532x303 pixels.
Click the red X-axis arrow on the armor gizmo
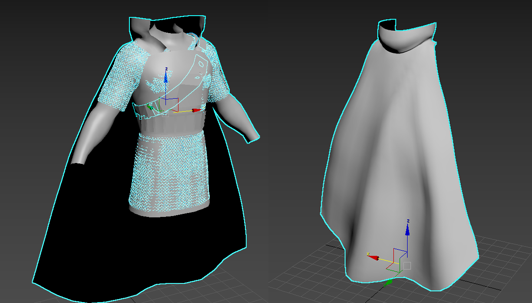197,110
